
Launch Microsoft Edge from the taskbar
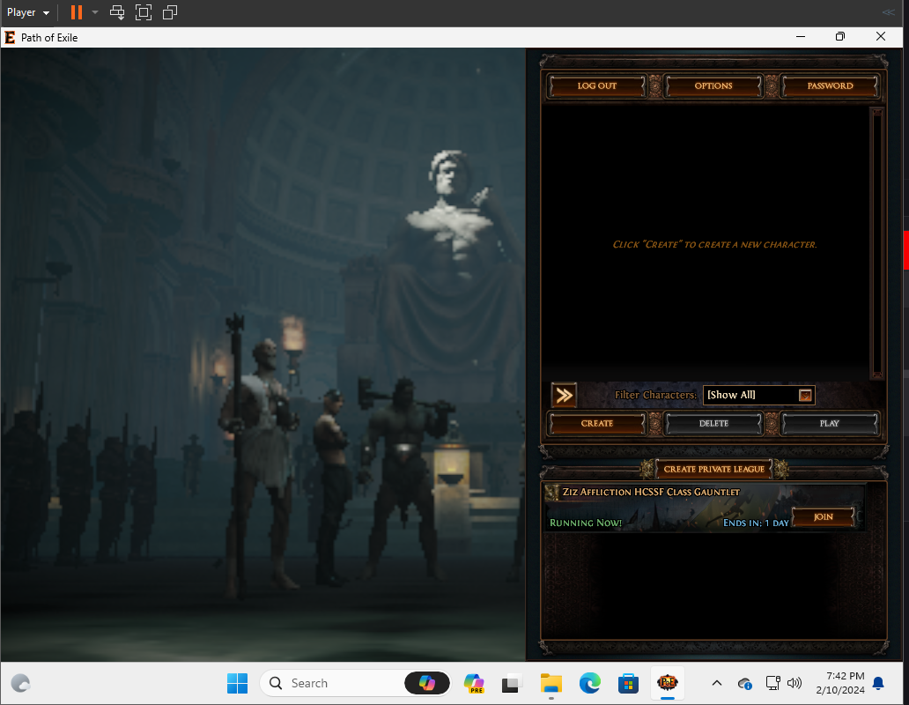[x=589, y=683]
